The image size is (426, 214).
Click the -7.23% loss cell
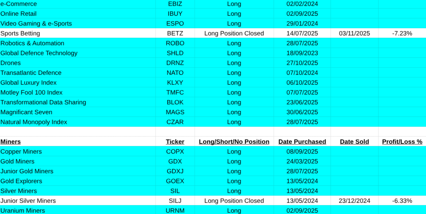[x=402, y=33]
